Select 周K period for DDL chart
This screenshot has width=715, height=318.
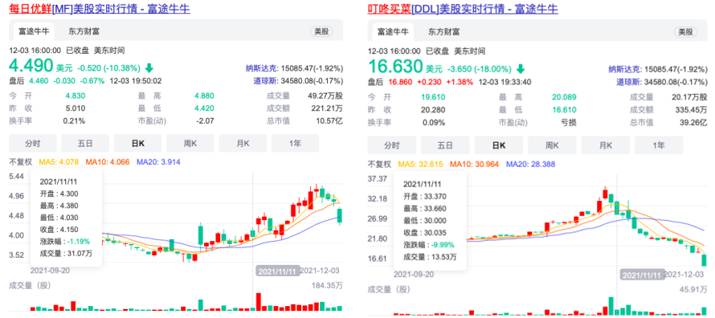pos(551,145)
